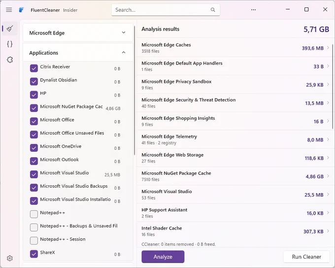Screen dimensions: 335x268
Task: Click the '7510 files' count text
Action: point(150,179)
